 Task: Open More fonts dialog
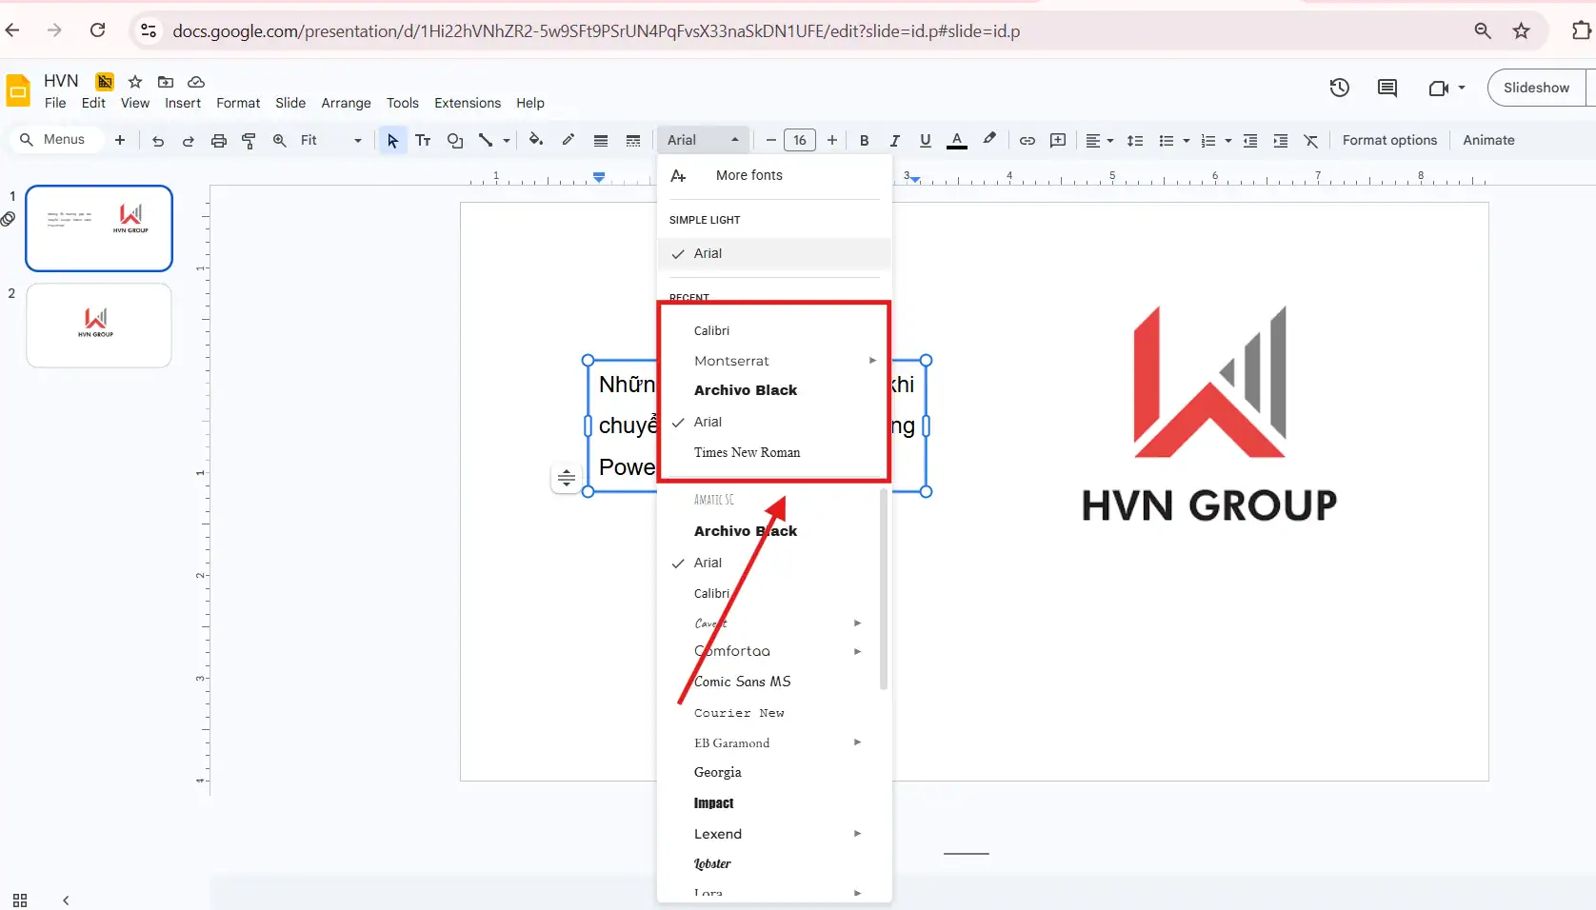point(748,175)
